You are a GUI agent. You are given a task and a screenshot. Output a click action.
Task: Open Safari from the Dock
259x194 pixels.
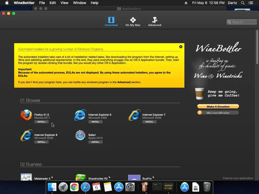85,187
